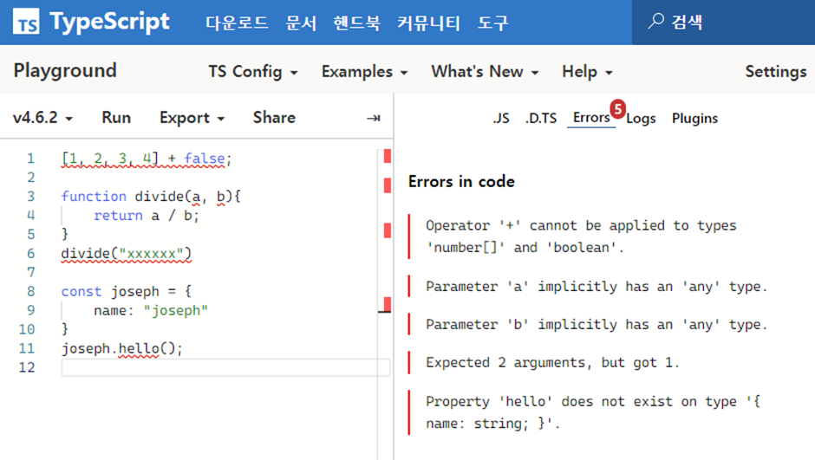Expand the TS Config dropdown

pyautogui.click(x=253, y=72)
